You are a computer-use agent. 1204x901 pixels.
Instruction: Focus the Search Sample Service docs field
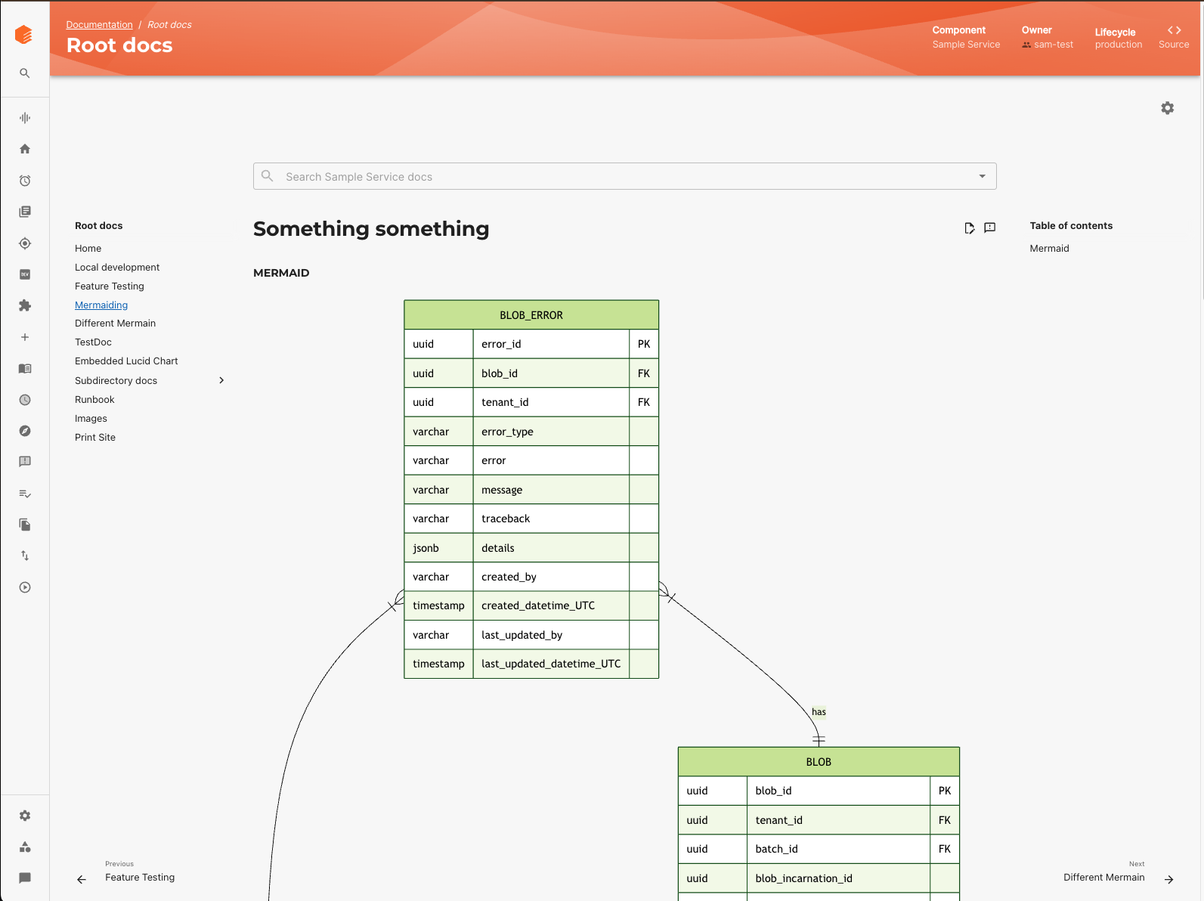pos(624,176)
